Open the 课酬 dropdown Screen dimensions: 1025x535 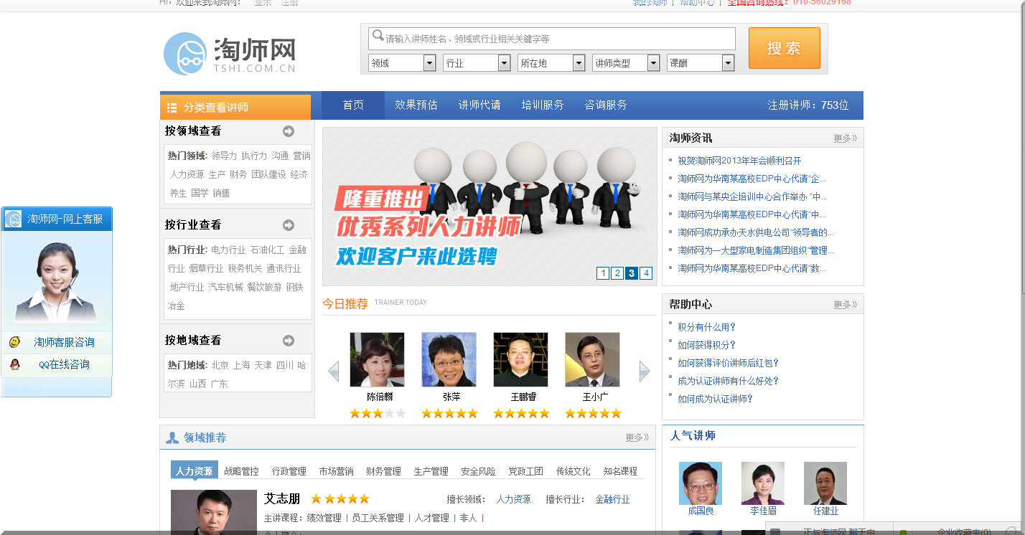(701, 63)
